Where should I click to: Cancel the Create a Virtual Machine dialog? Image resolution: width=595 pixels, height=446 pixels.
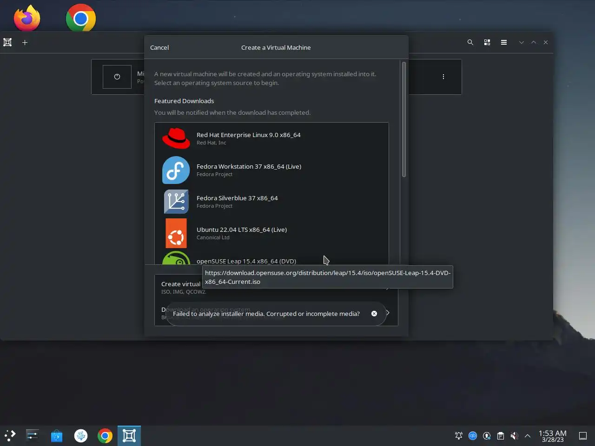[x=159, y=47]
